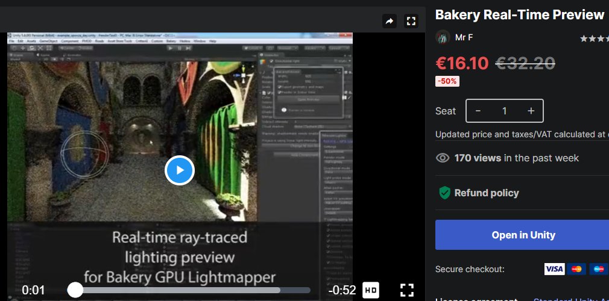Click the green shield Refund policy icon
The image size is (609, 301).
click(444, 193)
